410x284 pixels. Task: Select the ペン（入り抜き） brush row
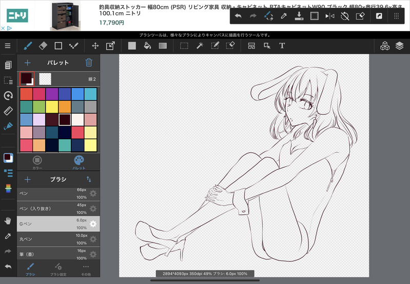tap(58, 209)
